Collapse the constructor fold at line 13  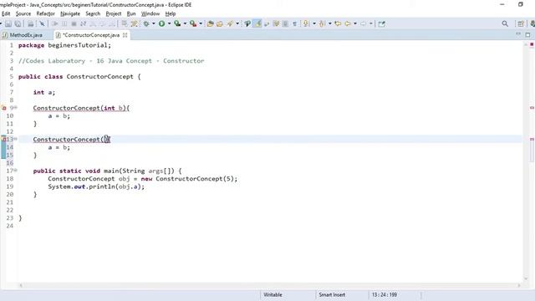(x=15, y=139)
